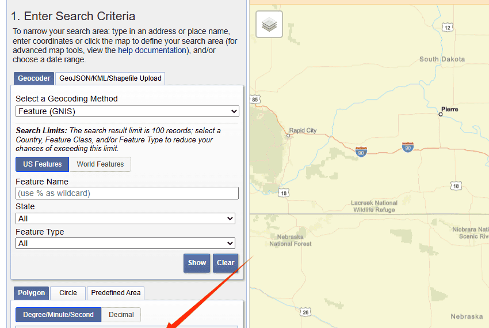The height and width of the screenshot is (328, 489).
Task: Click the Route 26 highway shield
Action: click(x=305, y=312)
